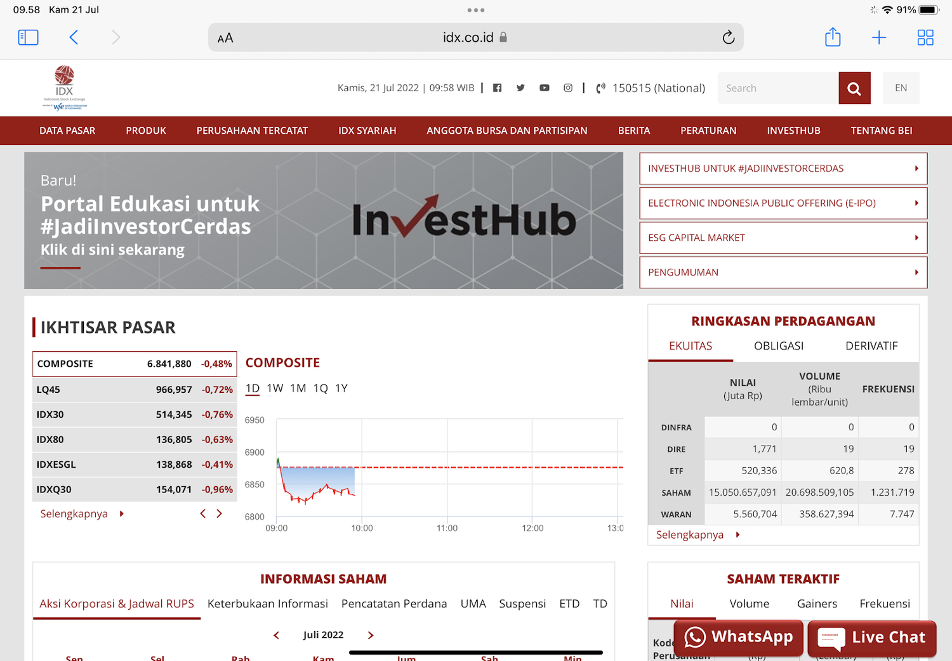The width and height of the screenshot is (952, 661).
Task: Open Aksi Korporasi & Jadwal RUPS tab
Action: tap(117, 604)
